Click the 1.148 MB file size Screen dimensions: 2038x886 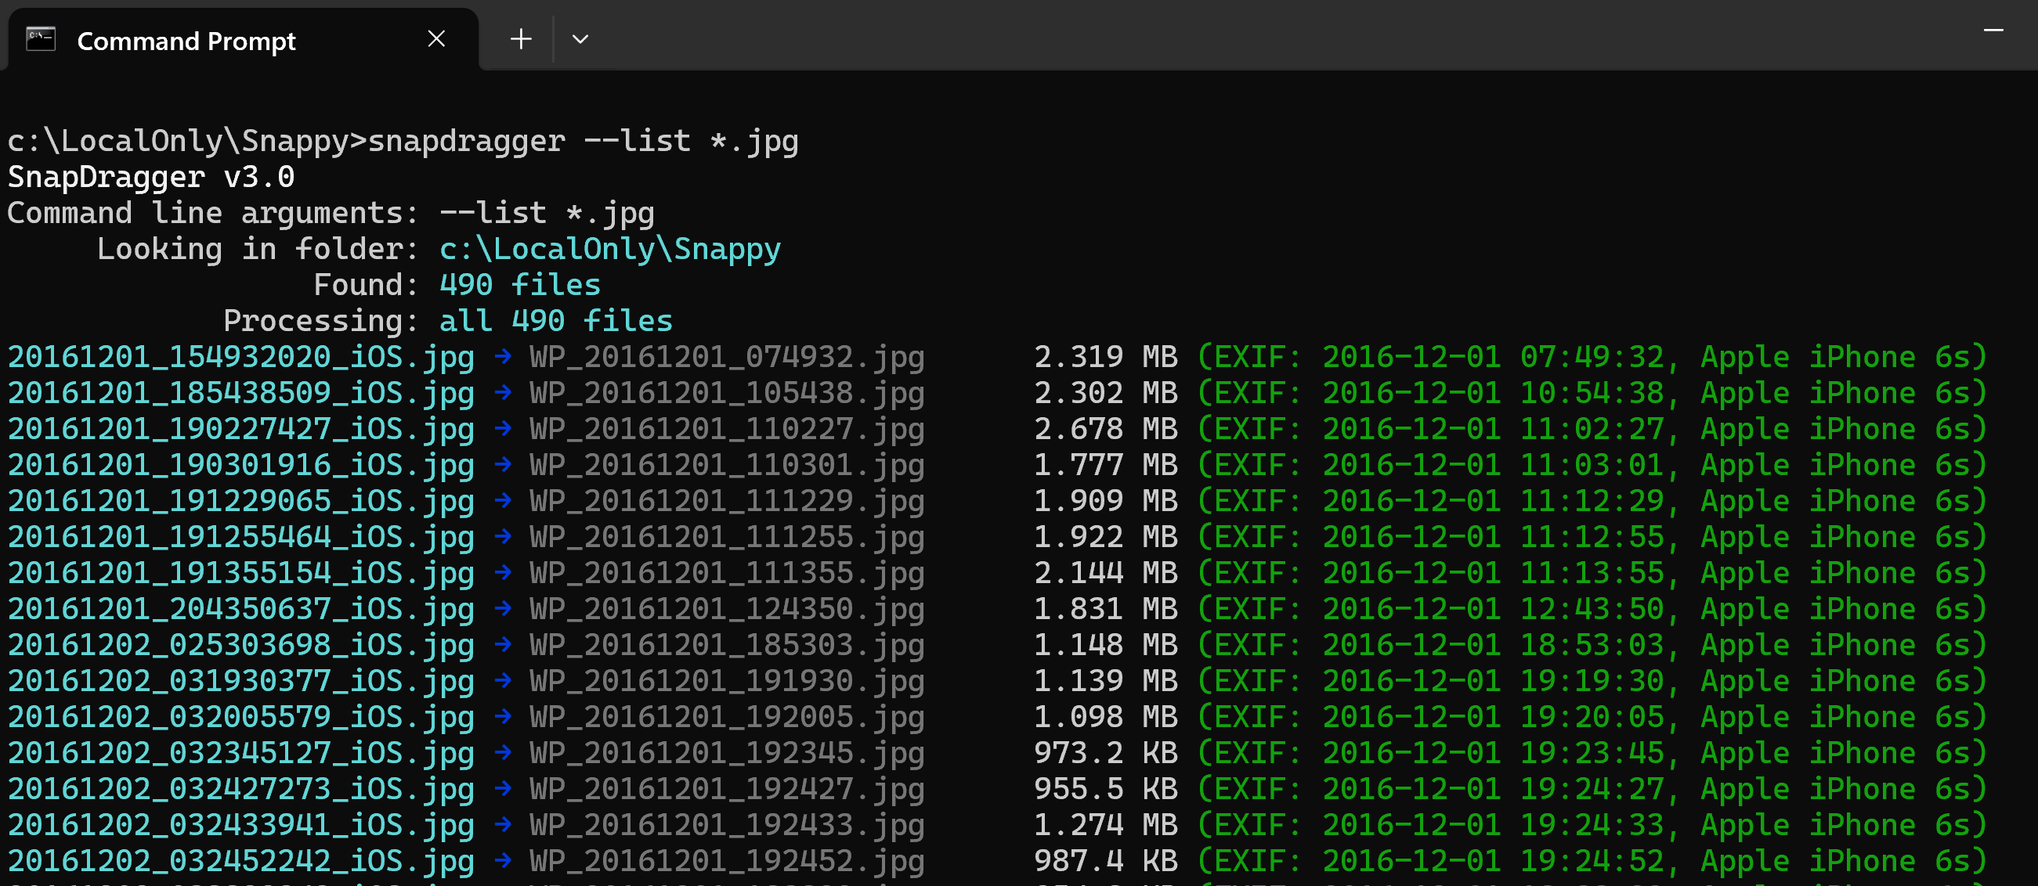pos(1106,645)
